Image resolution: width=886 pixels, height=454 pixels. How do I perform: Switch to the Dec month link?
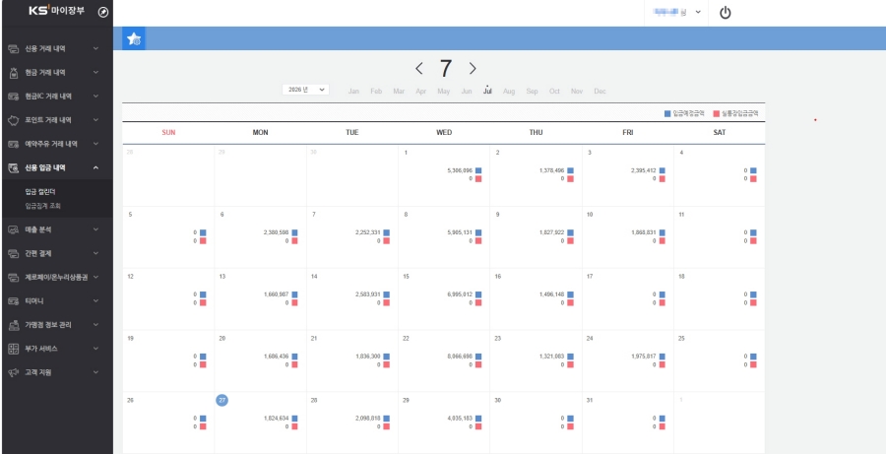(x=601, y=91)
